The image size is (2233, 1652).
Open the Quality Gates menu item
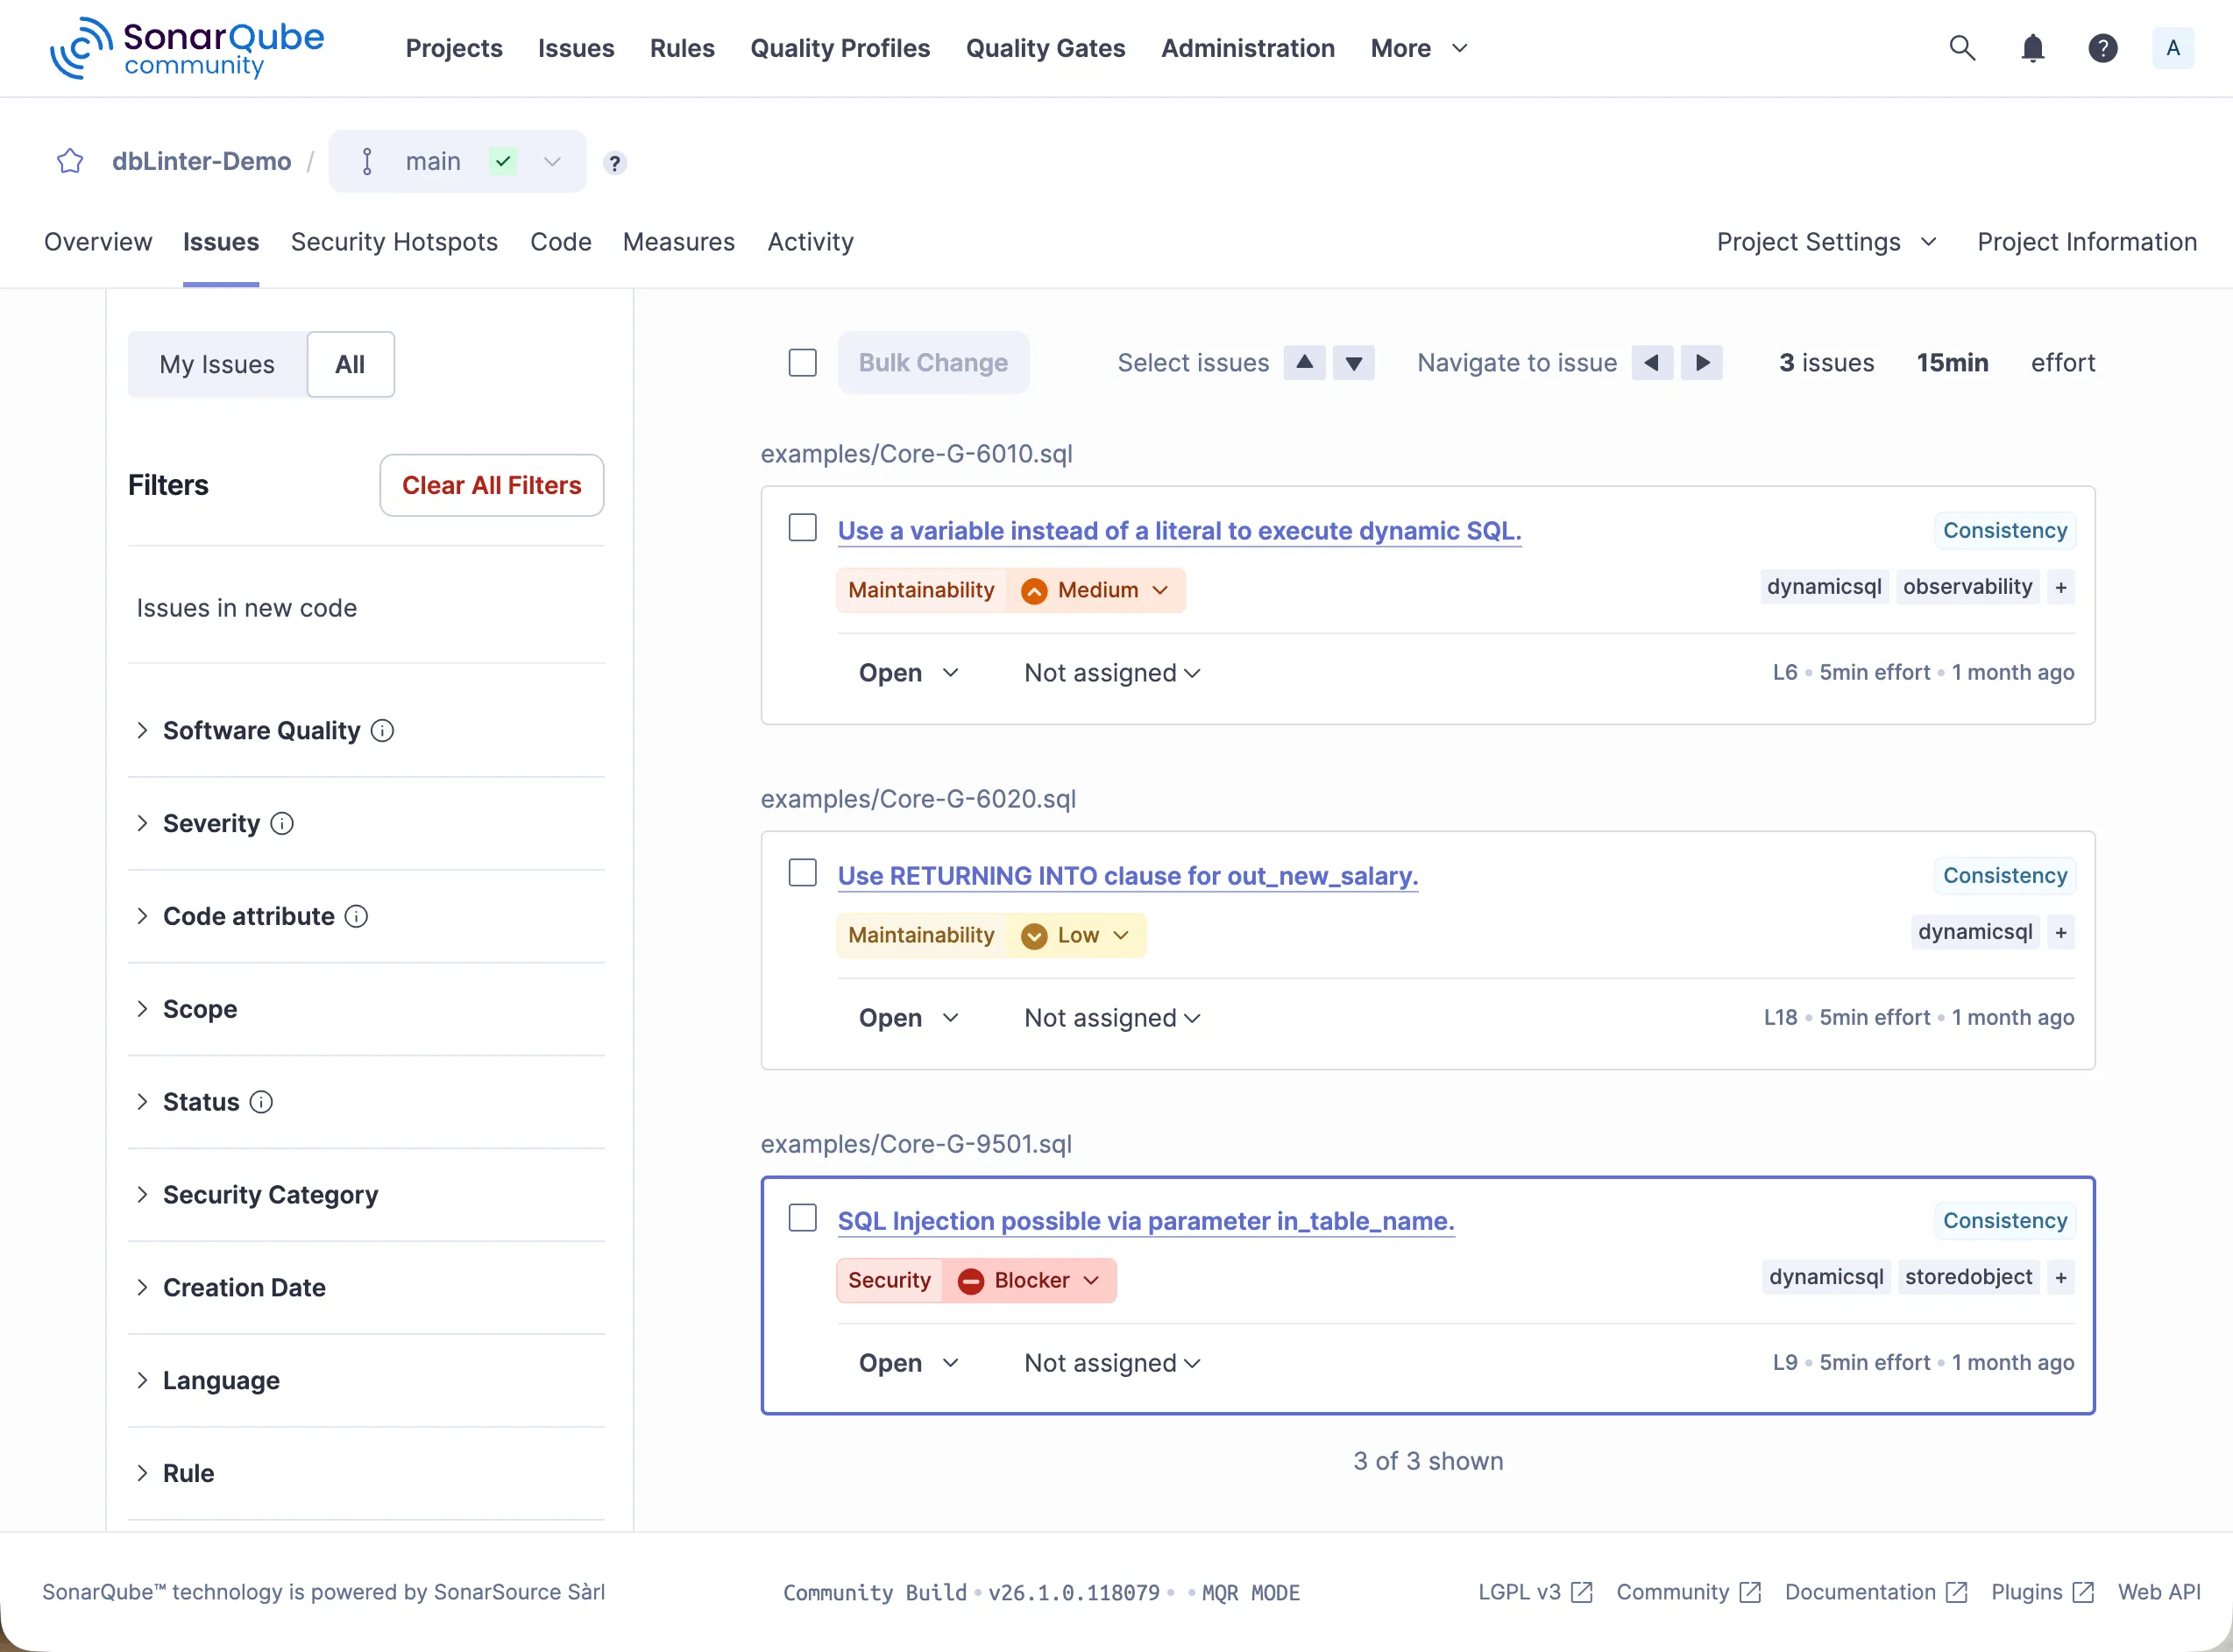pyautogui.click(x=1045, y=48)
